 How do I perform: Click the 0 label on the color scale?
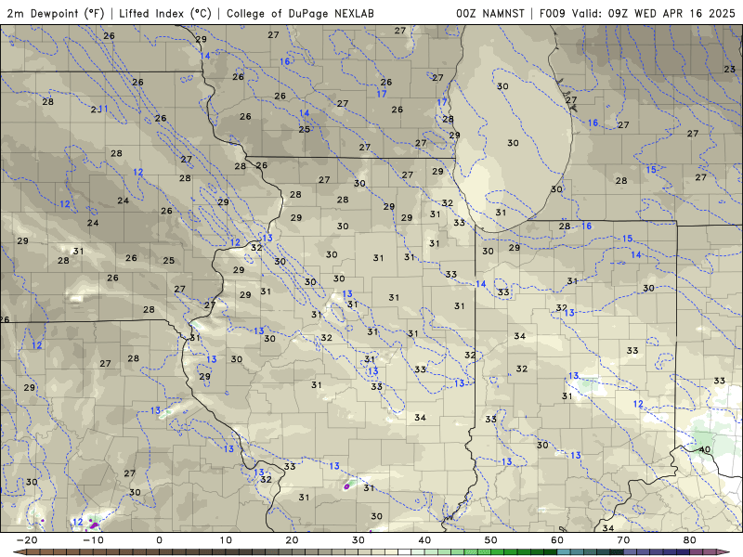(159, 540)
